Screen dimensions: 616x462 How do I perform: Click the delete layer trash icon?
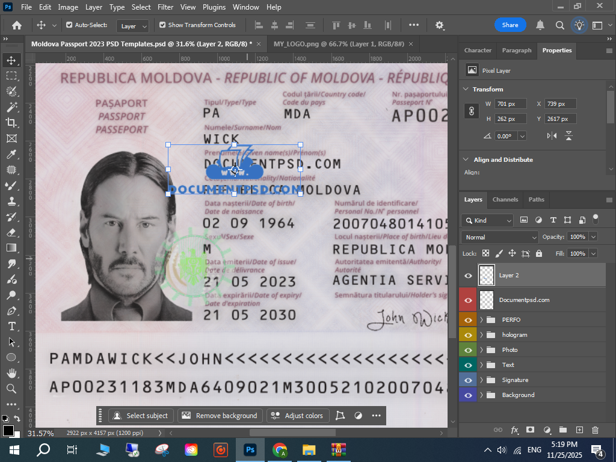595,430
